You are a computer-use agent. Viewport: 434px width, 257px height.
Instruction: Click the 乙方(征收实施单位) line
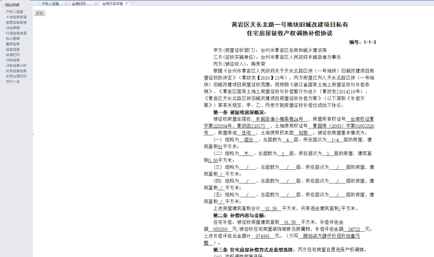coord(277,57)
